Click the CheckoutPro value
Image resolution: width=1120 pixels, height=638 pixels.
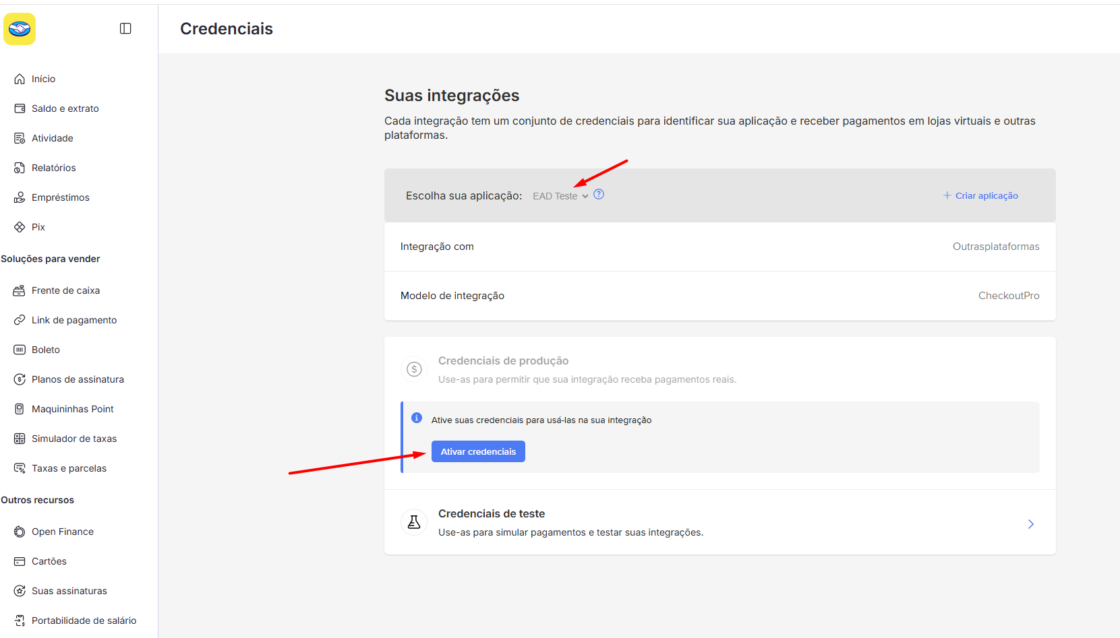(x=1009, y=296)
